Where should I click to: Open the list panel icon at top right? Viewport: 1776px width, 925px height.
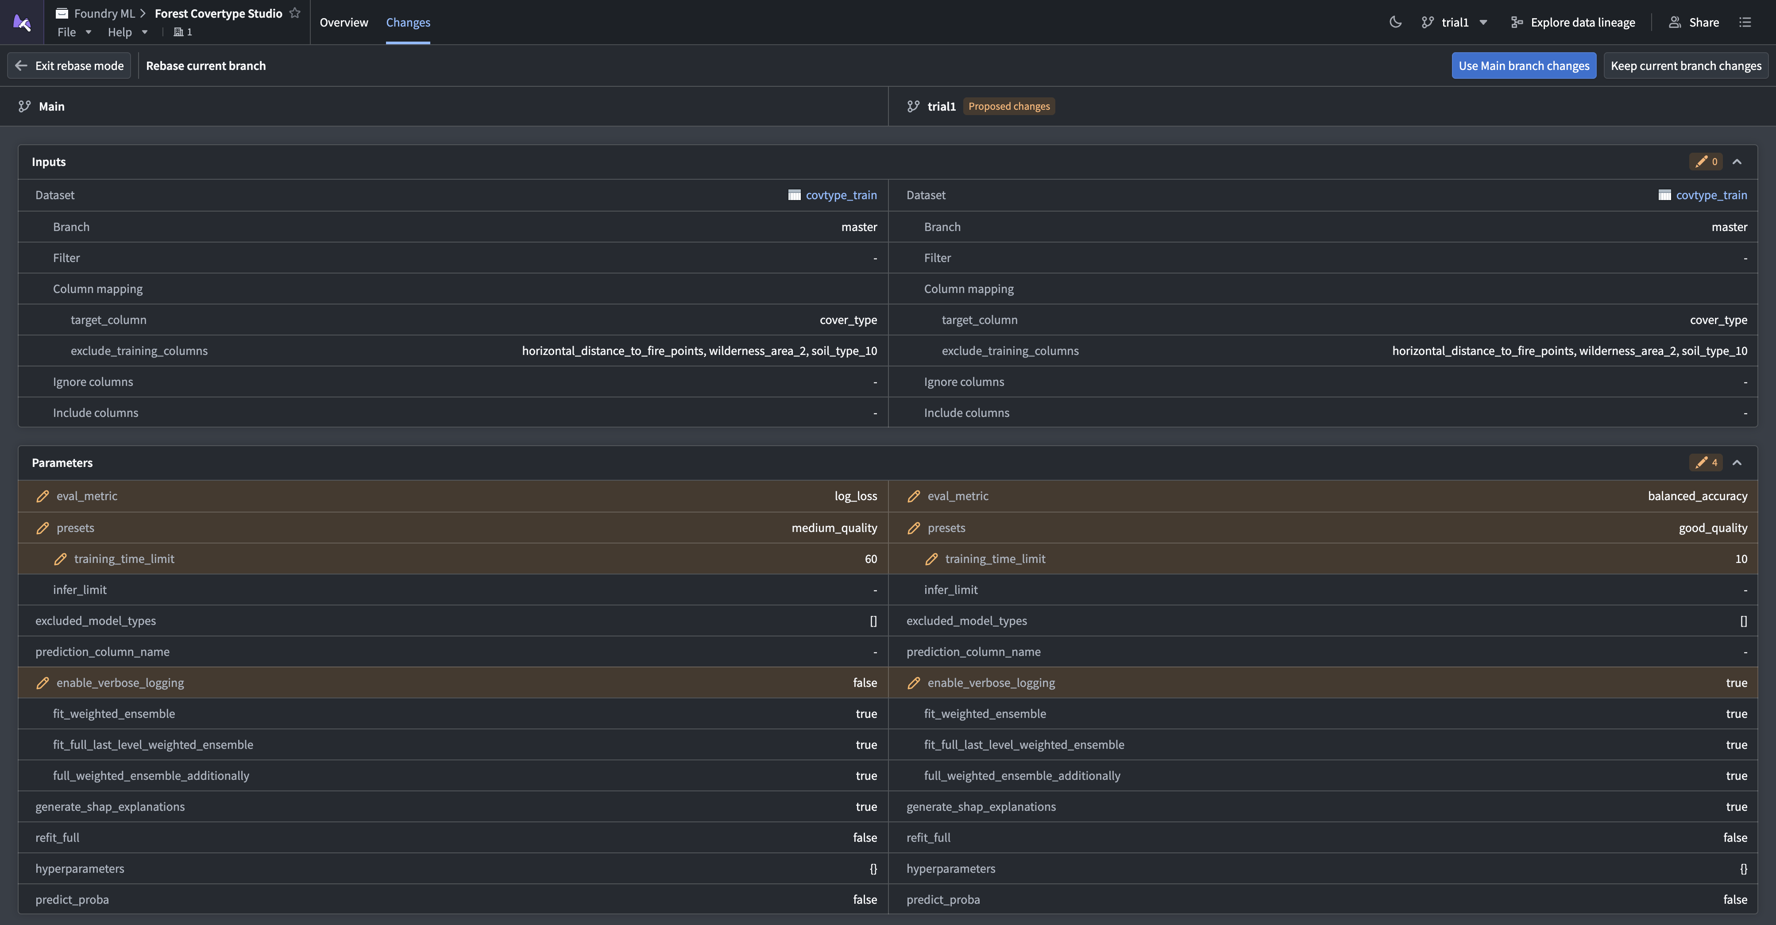click(1745, 22)
